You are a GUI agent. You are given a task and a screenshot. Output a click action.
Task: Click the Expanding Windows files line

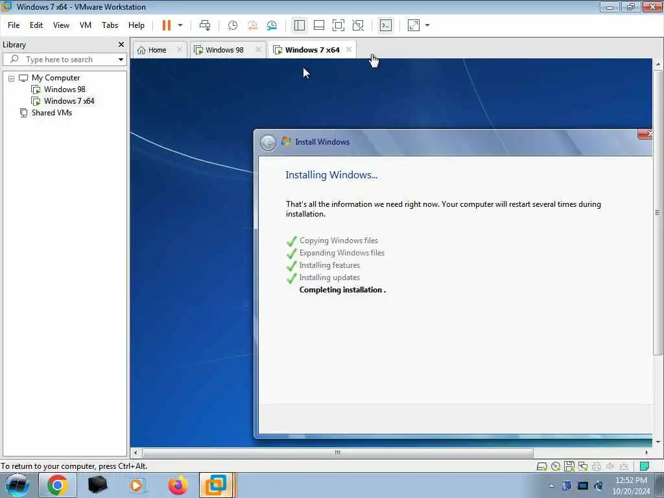pyautogui.click(x=342, y=253)
